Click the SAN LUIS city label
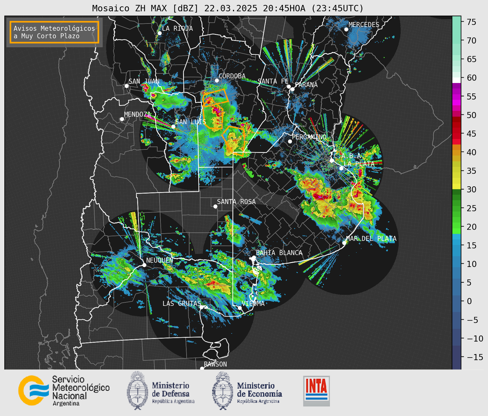 (x=191, y=122)
